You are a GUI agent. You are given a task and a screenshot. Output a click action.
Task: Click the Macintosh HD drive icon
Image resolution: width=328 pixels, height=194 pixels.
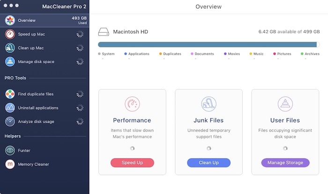(x=104, y=32)
